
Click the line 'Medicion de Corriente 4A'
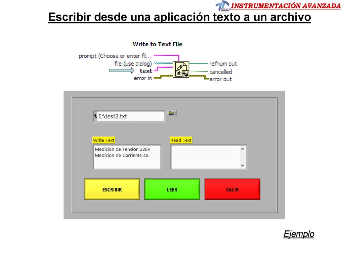click(122, 156)
